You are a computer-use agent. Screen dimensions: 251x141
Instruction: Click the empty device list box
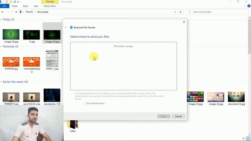pyautogui.click(x=124, y=66)
